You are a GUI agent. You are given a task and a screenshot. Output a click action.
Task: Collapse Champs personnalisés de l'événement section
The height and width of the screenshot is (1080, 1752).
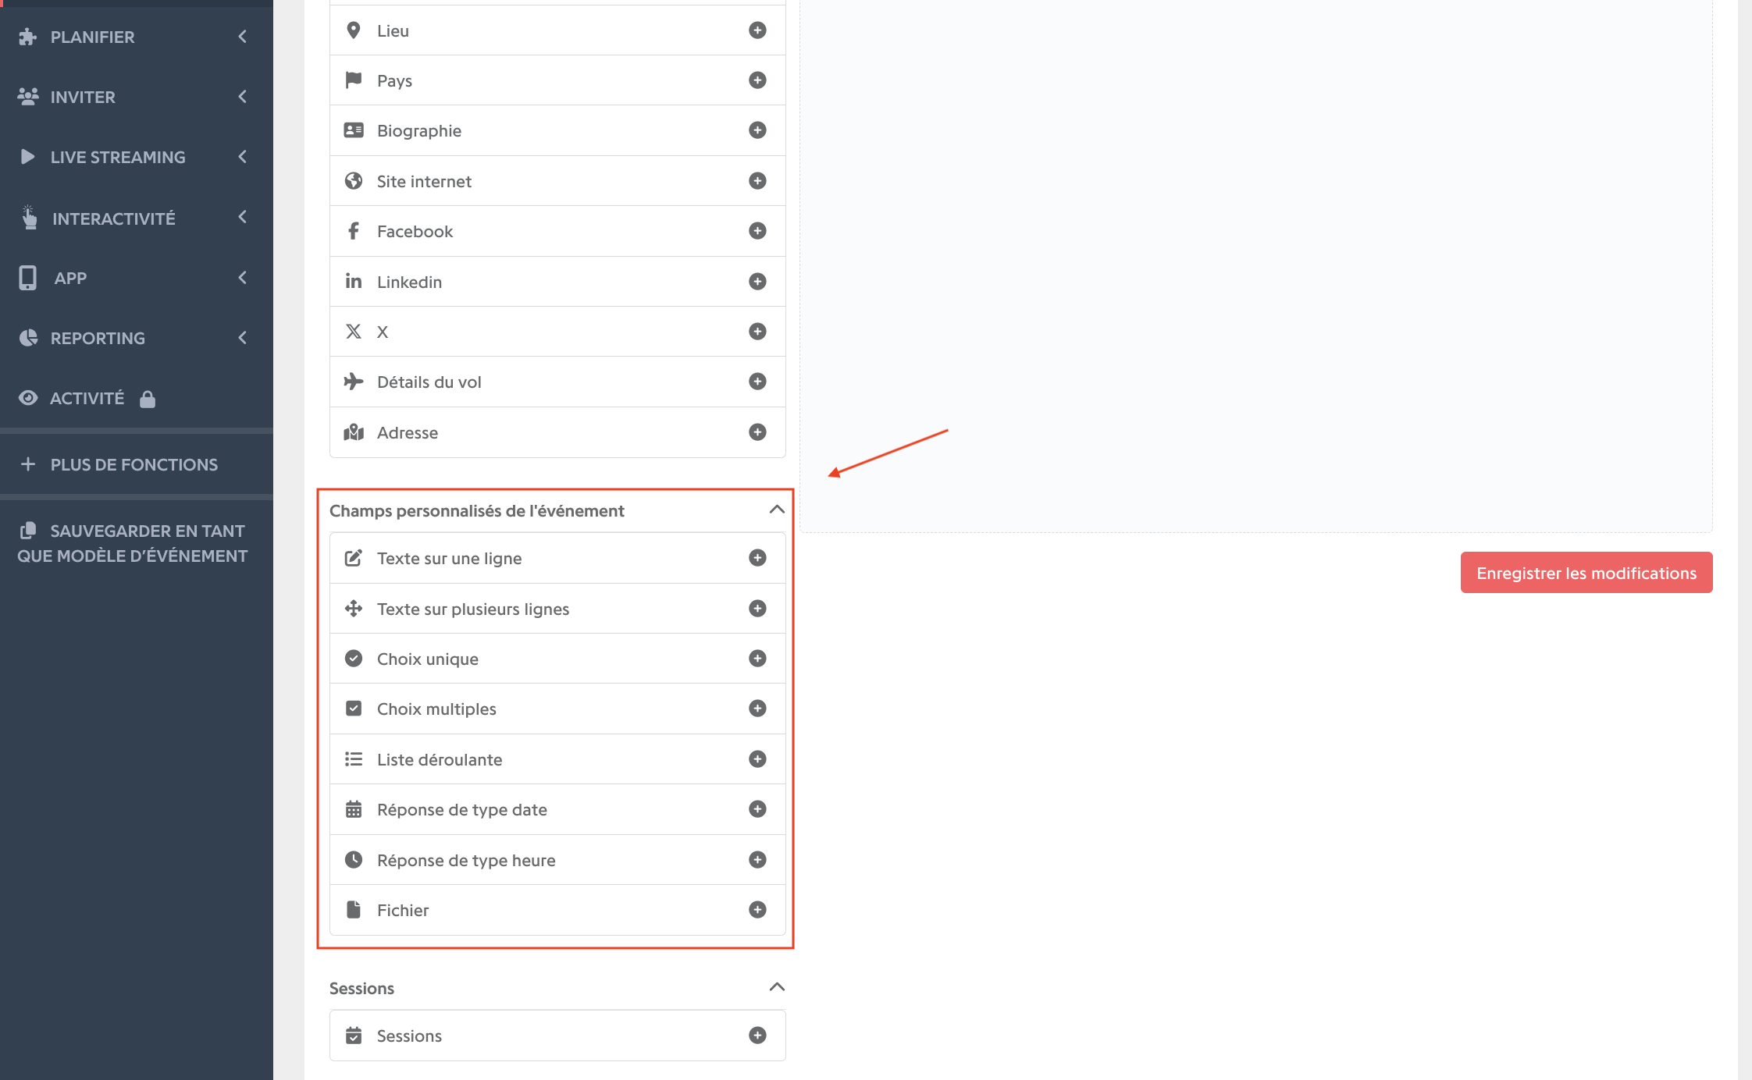[x=776, y=510]
